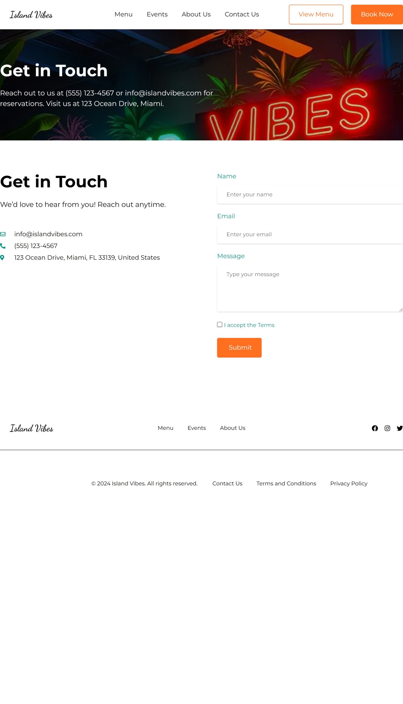Select Contact Us in top navigation

(242, 14)
